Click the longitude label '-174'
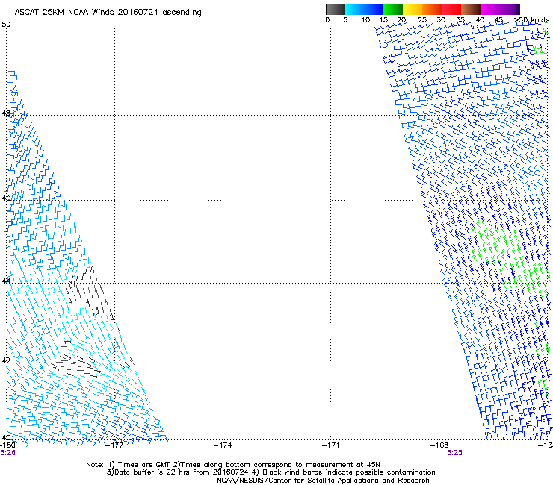Viewport: 553px width, 485px height. [x=223, y=445]
